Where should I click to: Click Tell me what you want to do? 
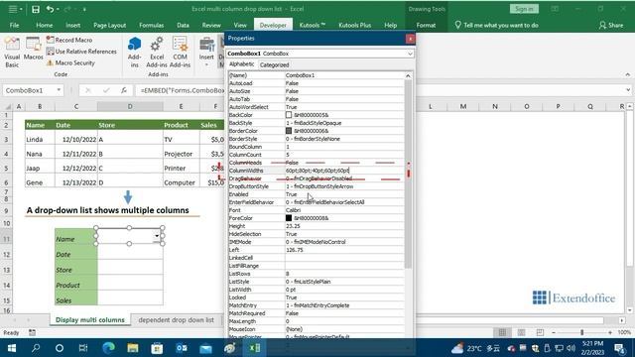496,25
